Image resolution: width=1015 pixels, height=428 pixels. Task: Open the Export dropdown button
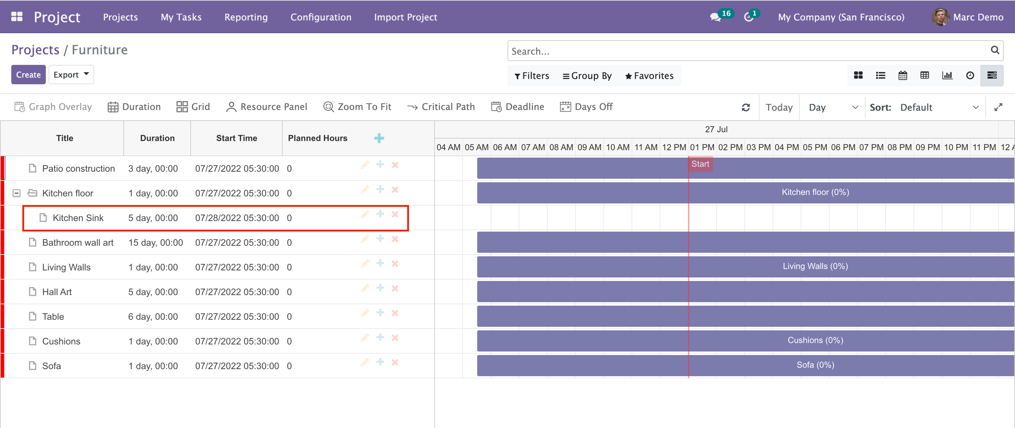click(x=71, y=74)
